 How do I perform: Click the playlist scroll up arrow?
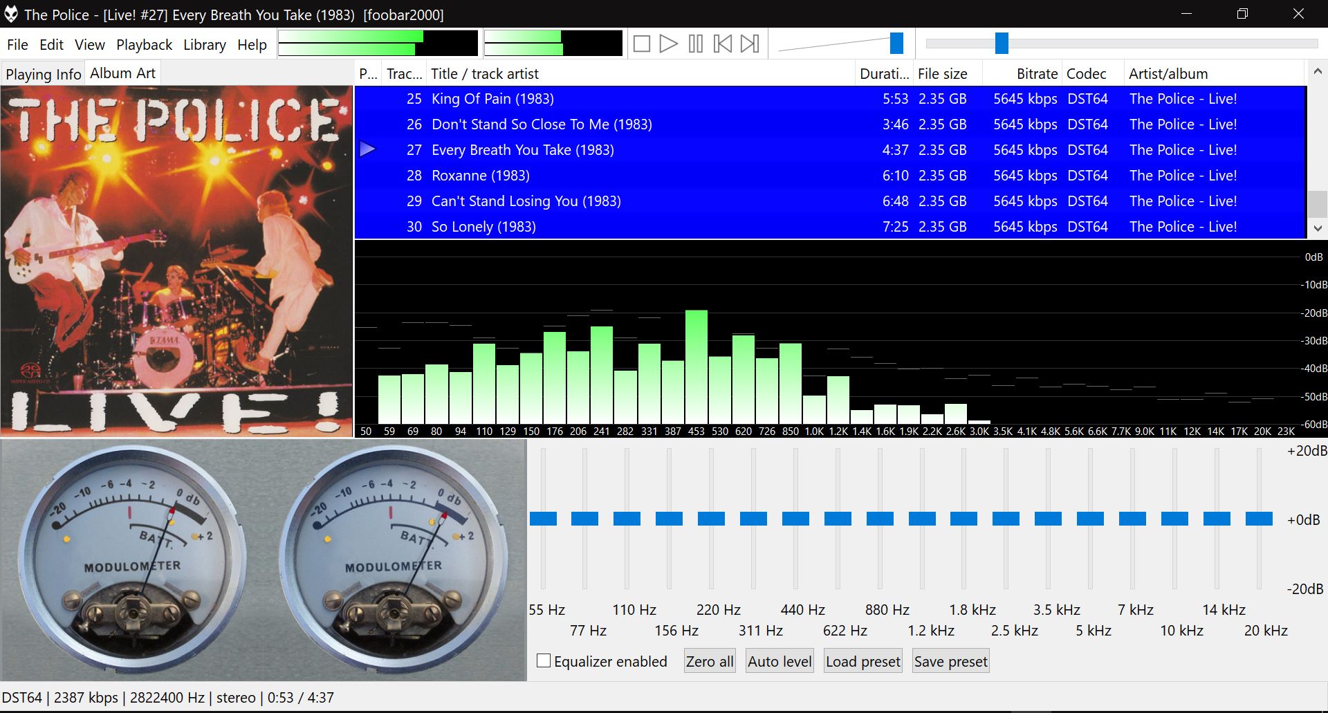1317,72
